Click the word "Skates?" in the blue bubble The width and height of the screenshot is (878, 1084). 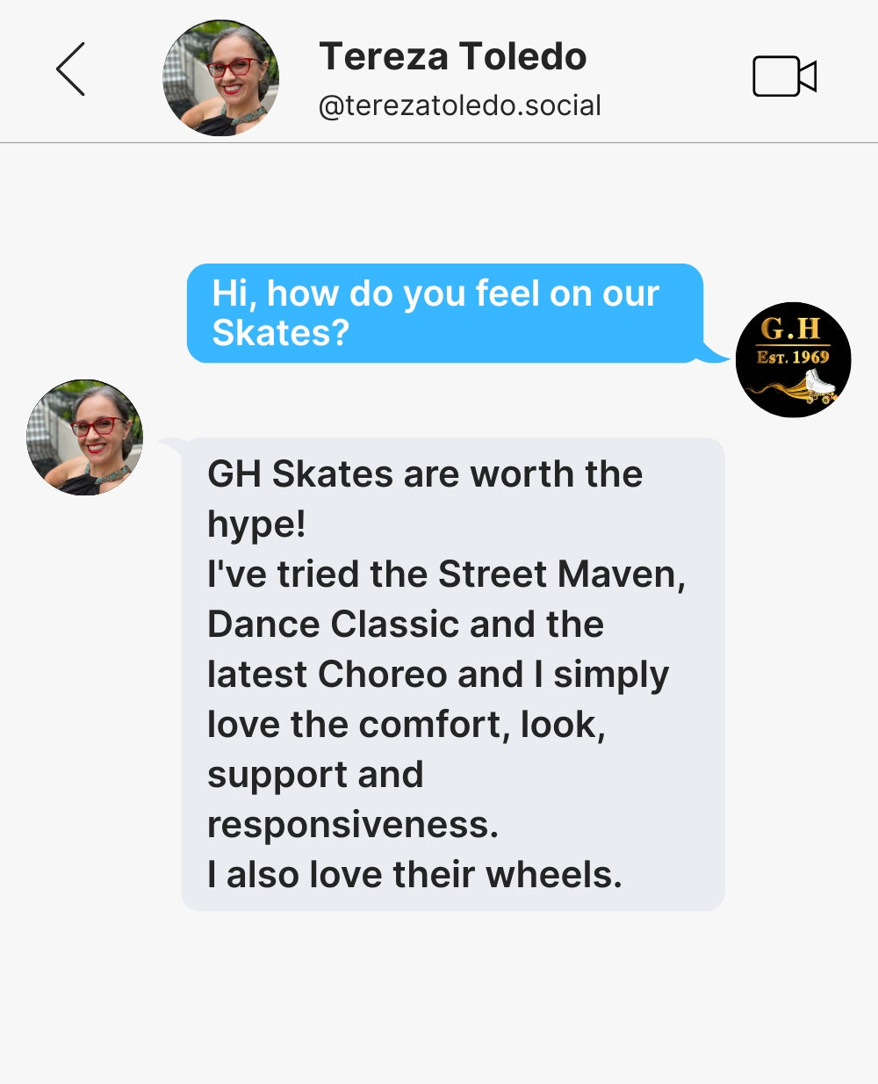point(281,333)
